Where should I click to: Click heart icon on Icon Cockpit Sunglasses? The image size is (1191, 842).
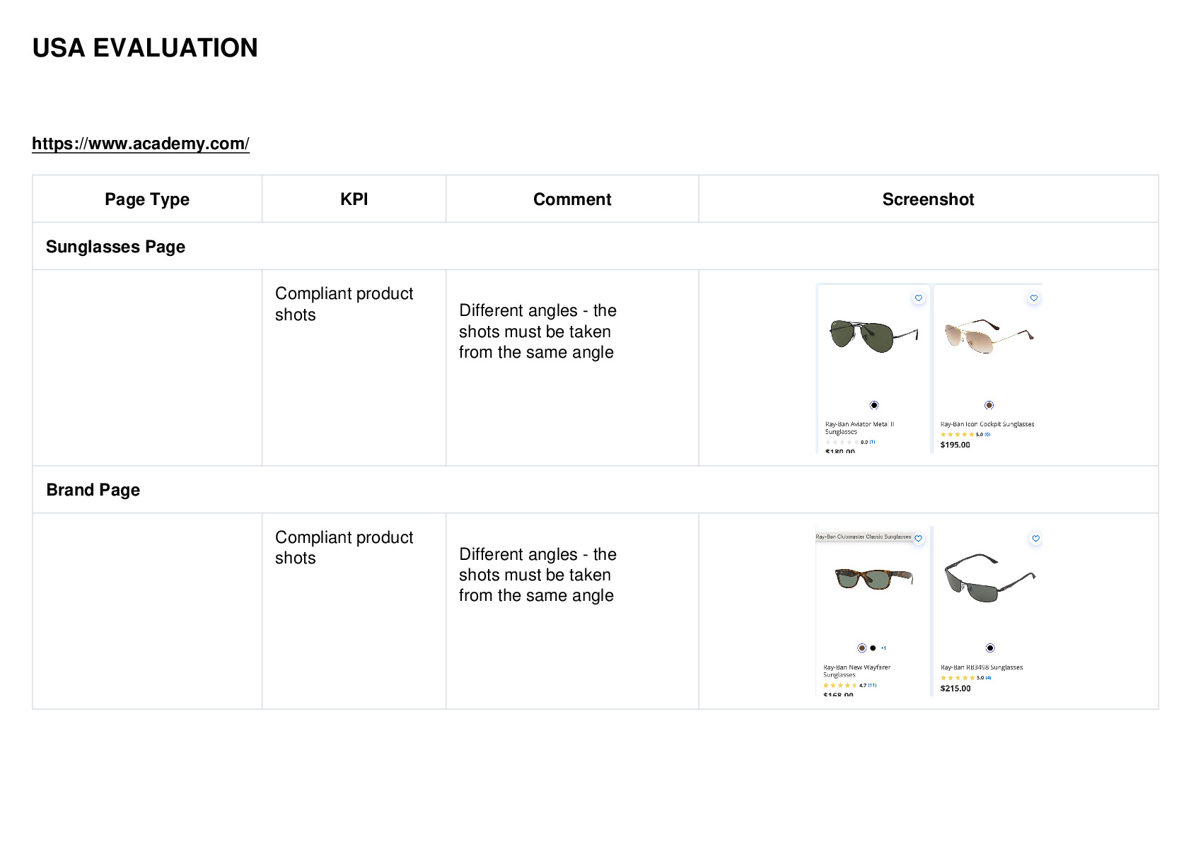tap(1034, 298)
